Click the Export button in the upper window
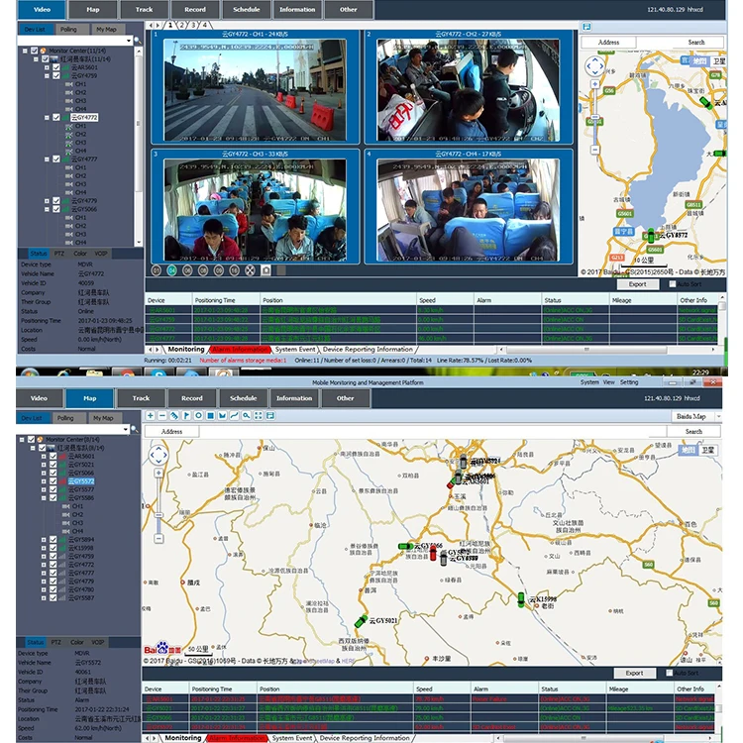This screenshot has width=743, height=743. (x=637, y=284)
